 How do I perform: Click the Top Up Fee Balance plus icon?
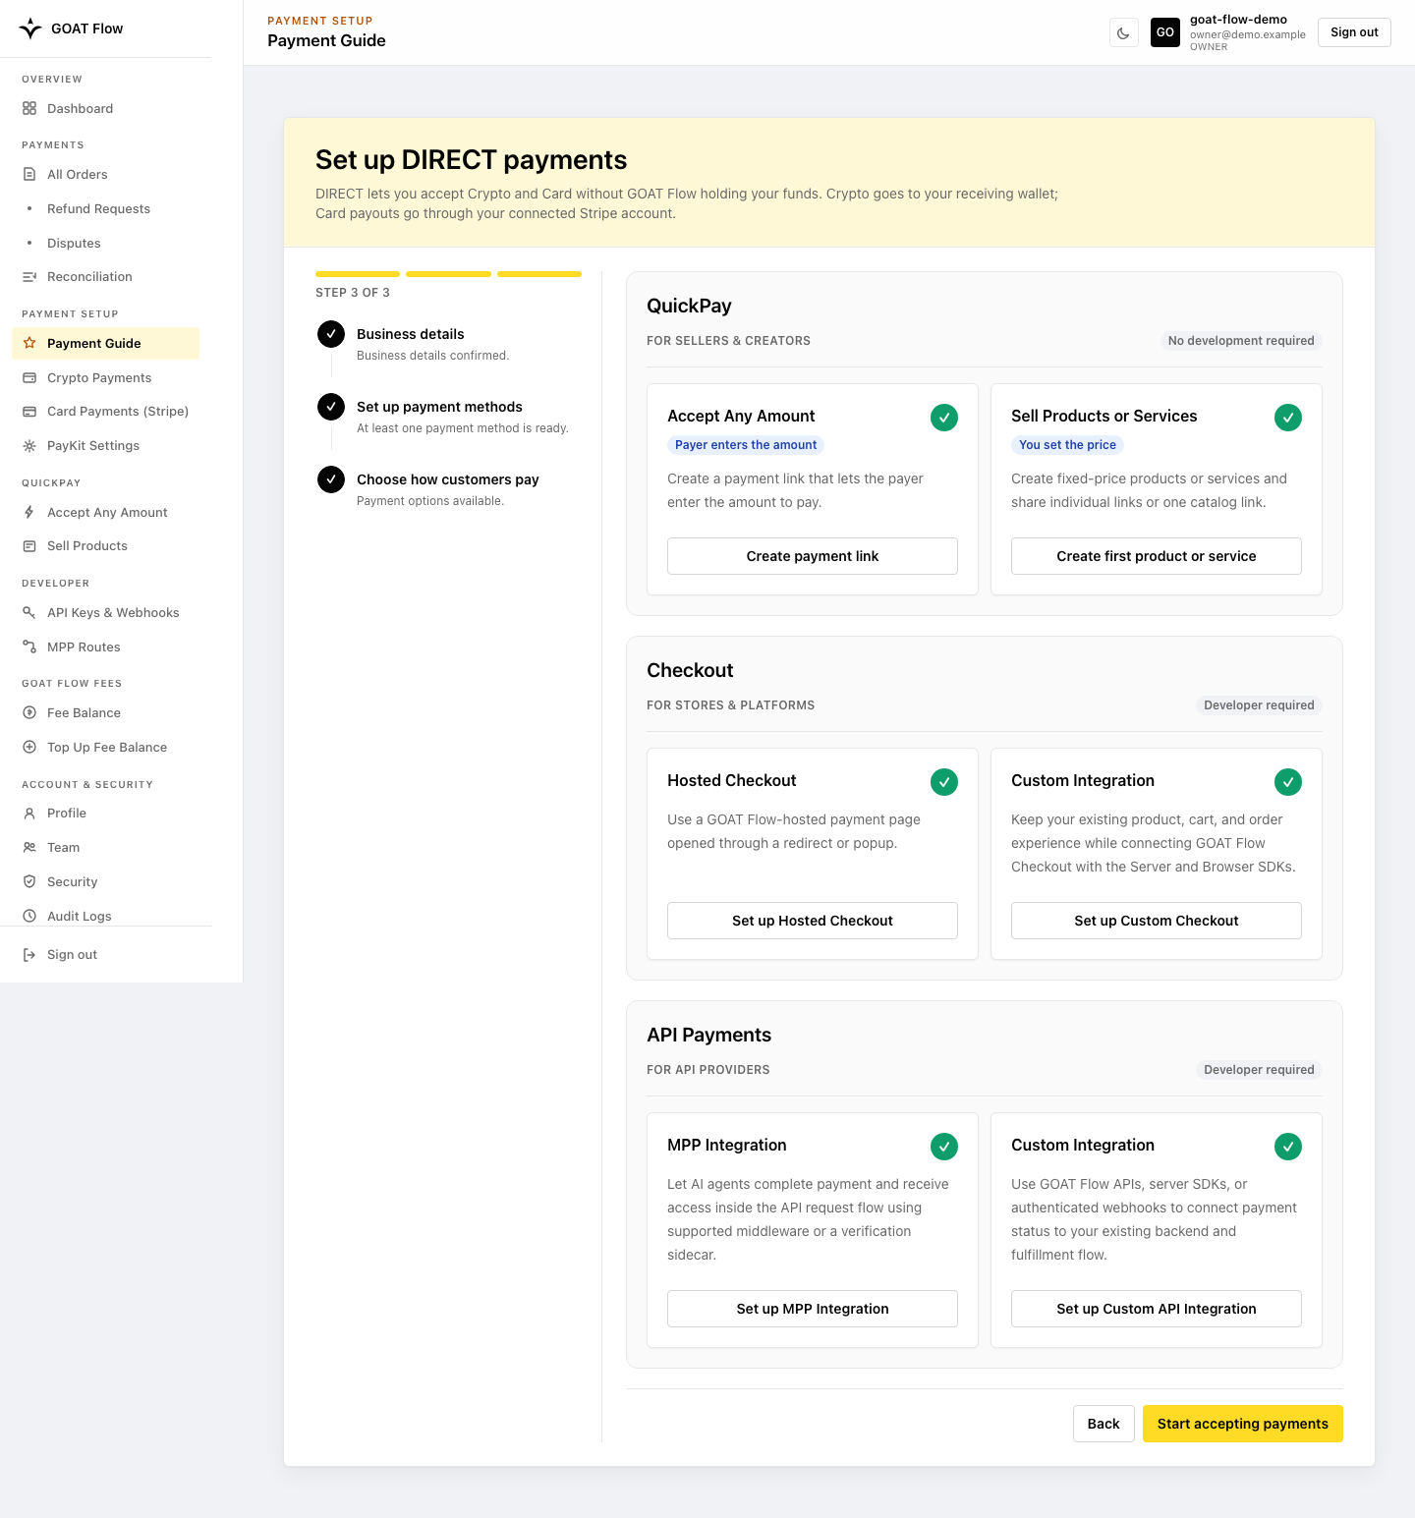tap(29, 748)
